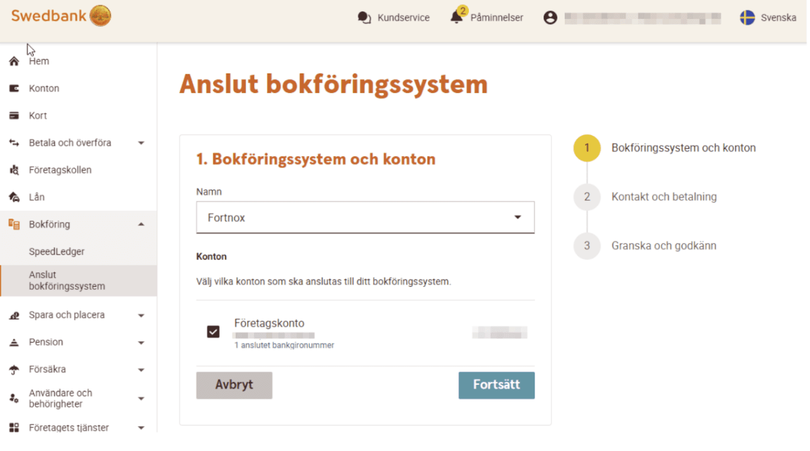This screenshot has height=451, width=810.
Task: Click the Hem house icon
Action: (x=14, y=61)
